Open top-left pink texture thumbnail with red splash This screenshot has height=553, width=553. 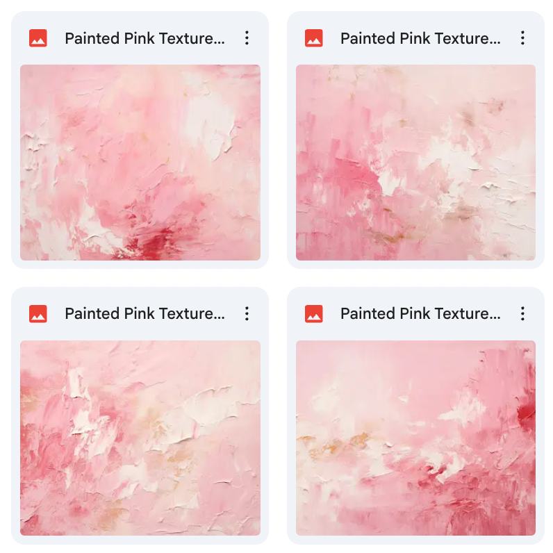(x=140, y=163)
